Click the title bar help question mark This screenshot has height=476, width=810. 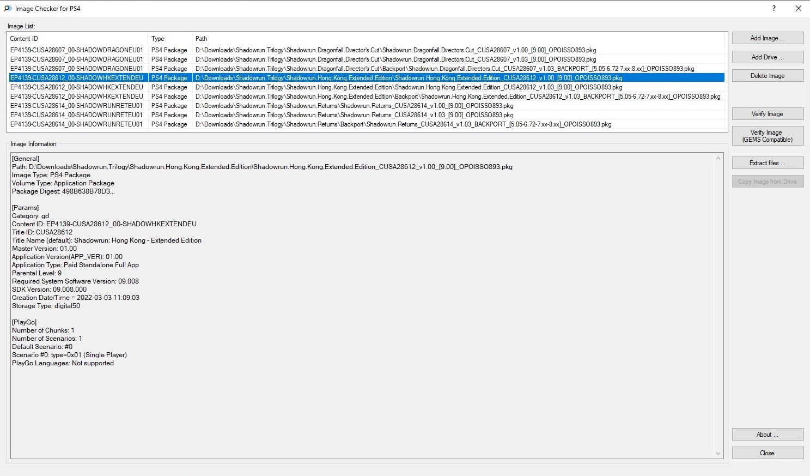(774, 8)
